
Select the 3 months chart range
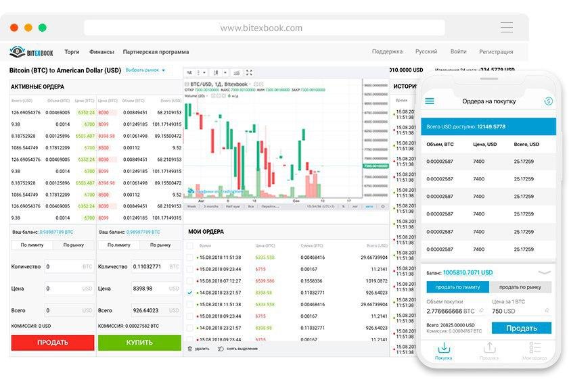point(211,206)
